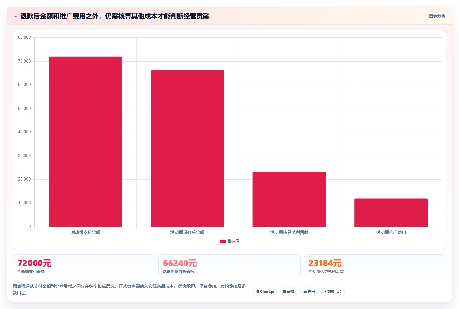Viewport: 459px width, 309px height.
Task: Click the 活动期支付金额 x-axis label
Action: (x=85, y=232)
